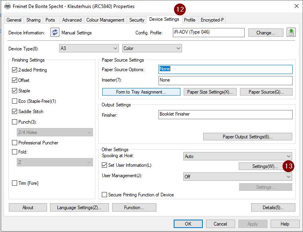Enable the Fold checkbox
Viewport: 303px width, 232px height.
(14, 152)
